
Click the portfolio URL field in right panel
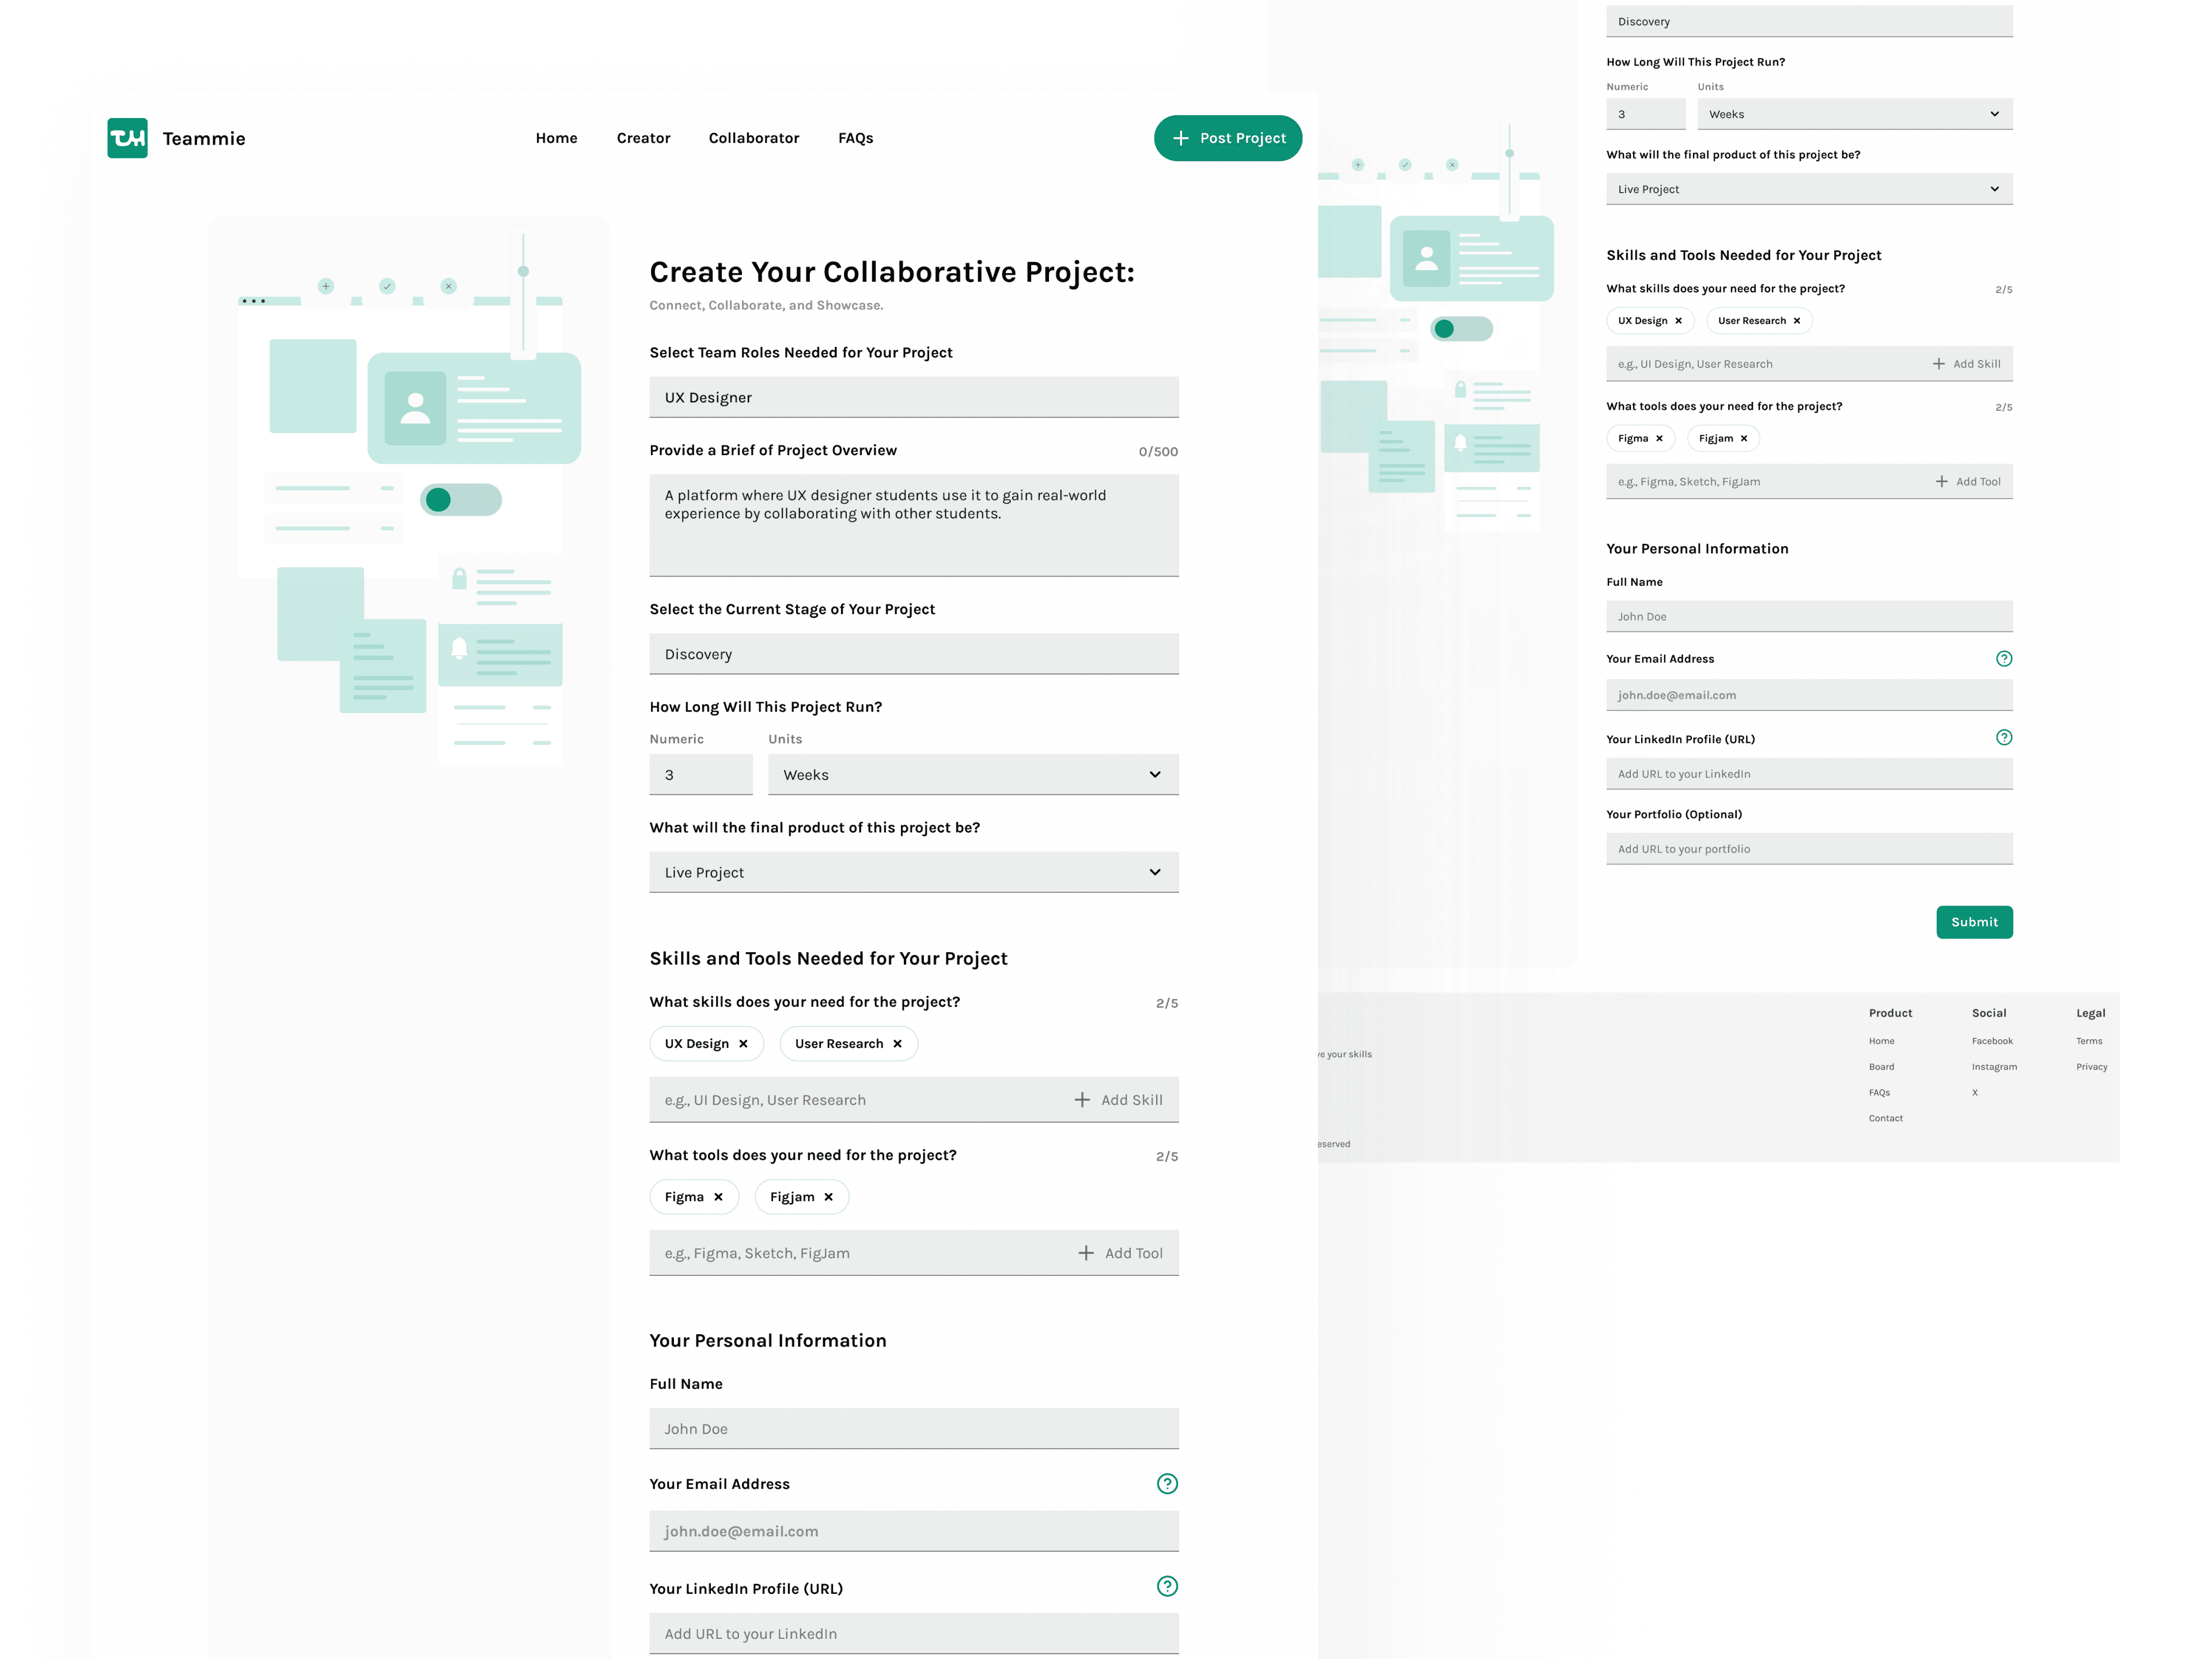[1809, 849]
